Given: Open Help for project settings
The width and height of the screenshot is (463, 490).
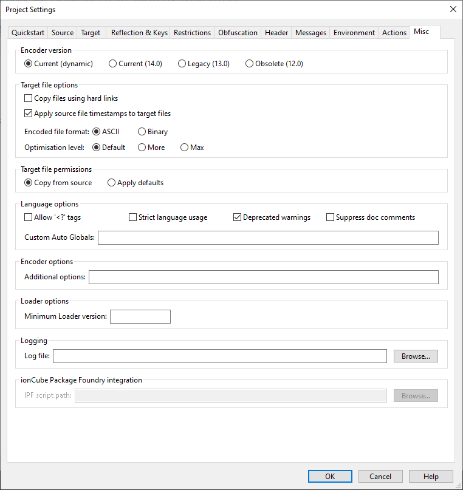Looking at the screenshot, I should [x=431, y=476].
